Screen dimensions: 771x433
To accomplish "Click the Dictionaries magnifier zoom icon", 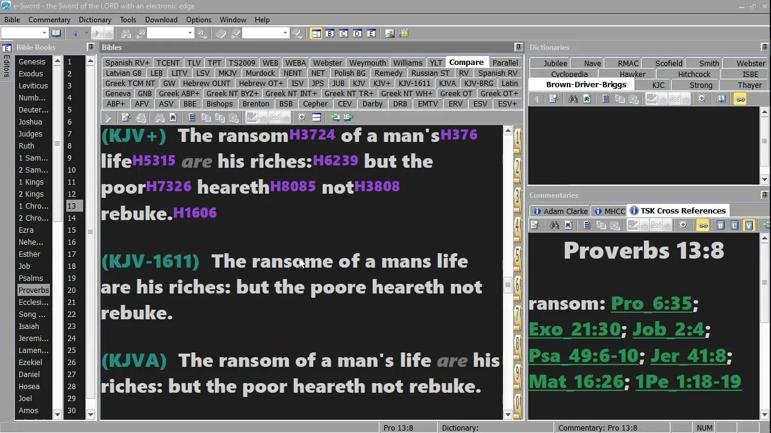I will (702, 99).
